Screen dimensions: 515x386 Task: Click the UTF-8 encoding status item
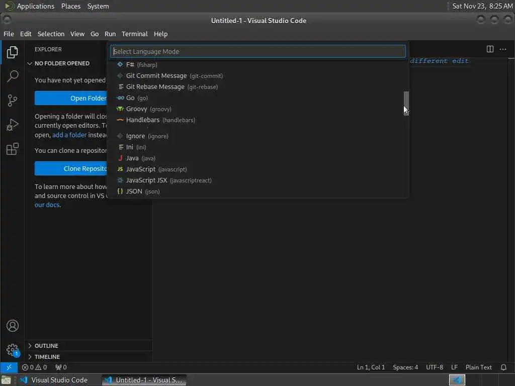click(x=434, y=367)
